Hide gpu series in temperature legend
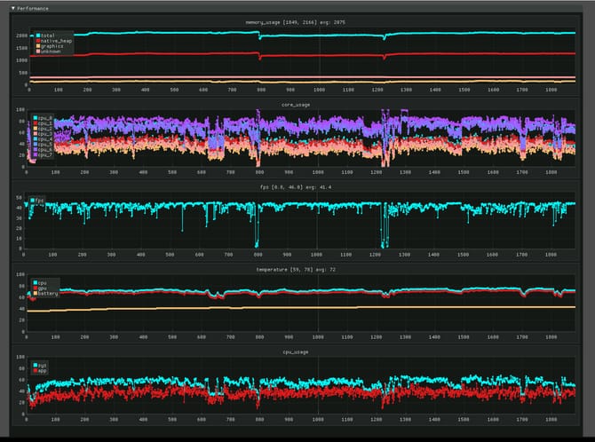Viewport: 595px width, 442px height. click(x=40, y=288)
